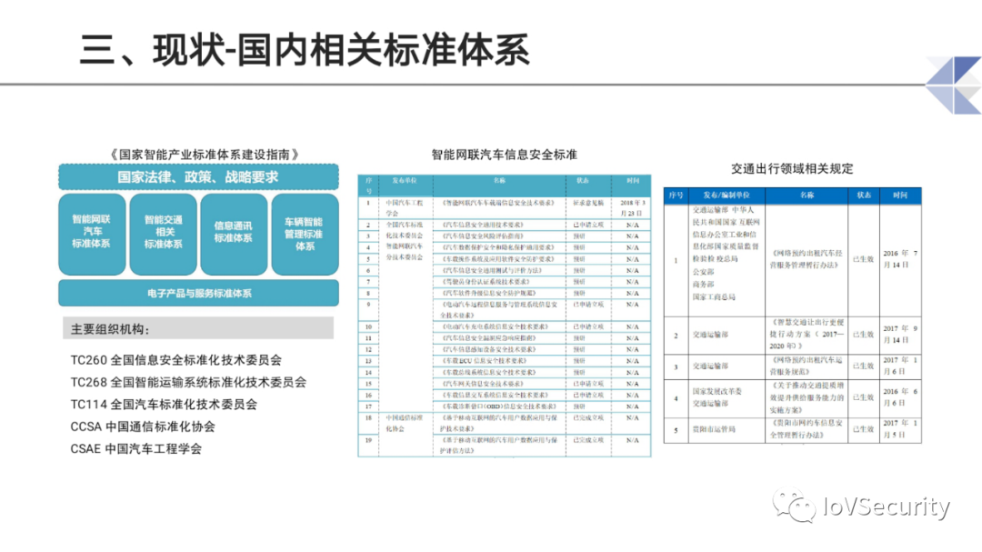Click 《汽车网关信息安全技术要求》 in row 15

point(483,384)
